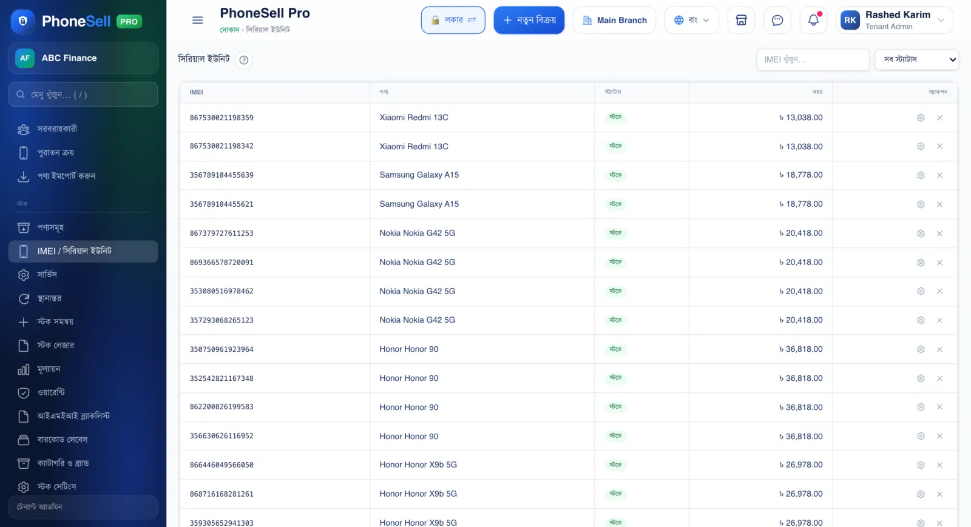
Task: Click the X icon for IMEI 356630626116952
Action: coord(939,436)
